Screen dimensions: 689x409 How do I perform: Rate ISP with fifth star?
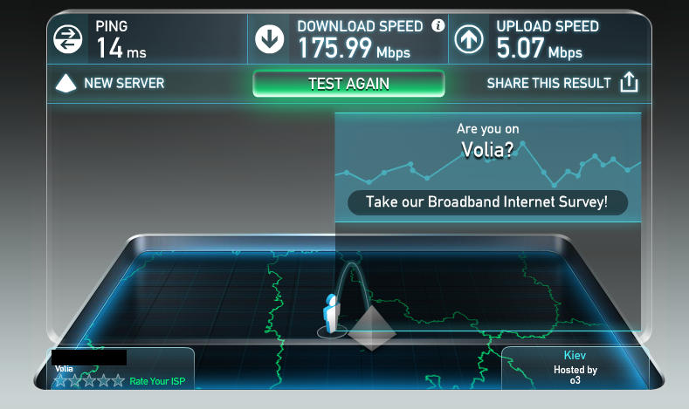tap(118, 380)
